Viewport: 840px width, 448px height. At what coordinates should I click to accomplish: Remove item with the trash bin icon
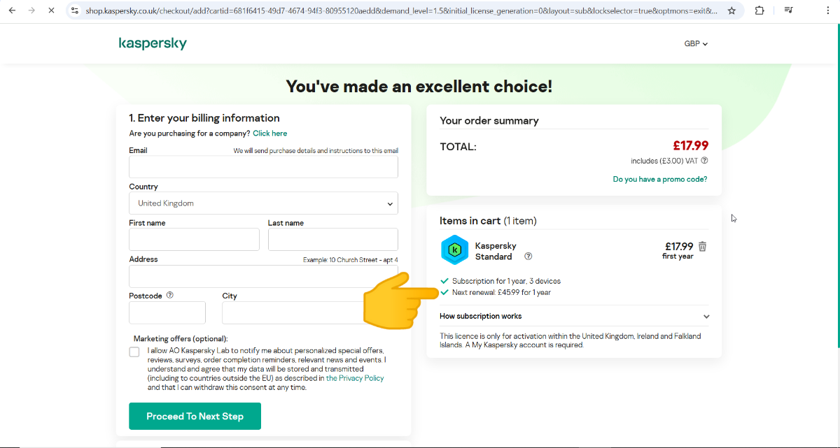click(x=703, y=247)
